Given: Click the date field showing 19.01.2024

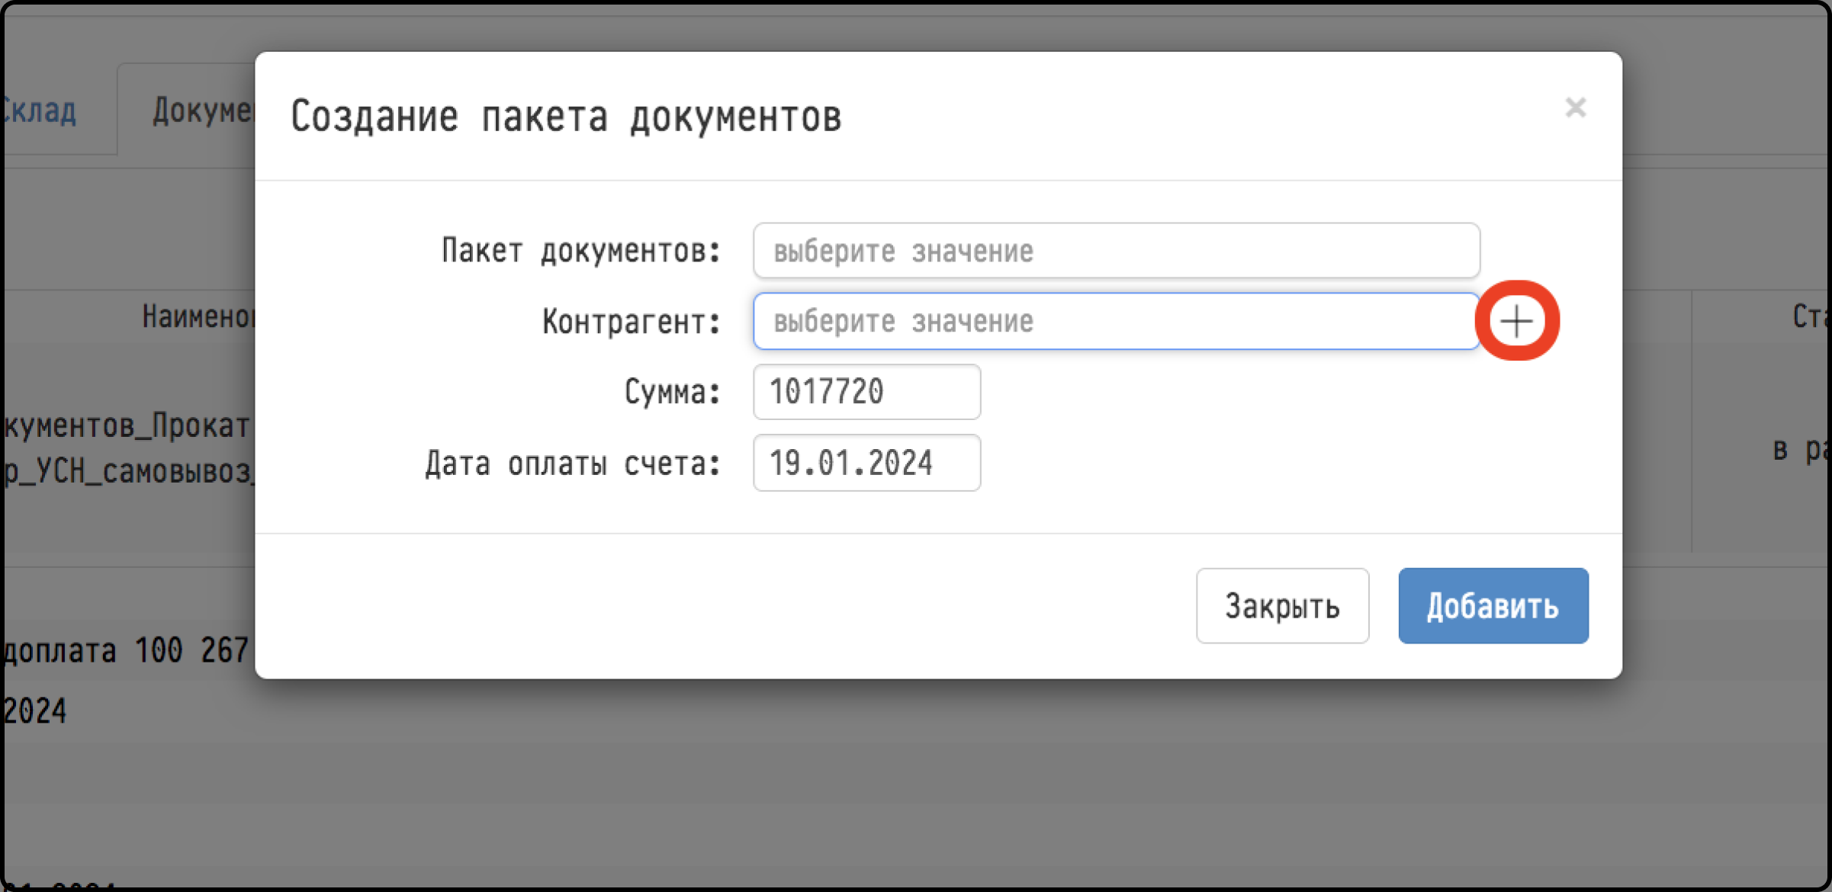Looking at the screenshot, I should click(x=866, y=463).
